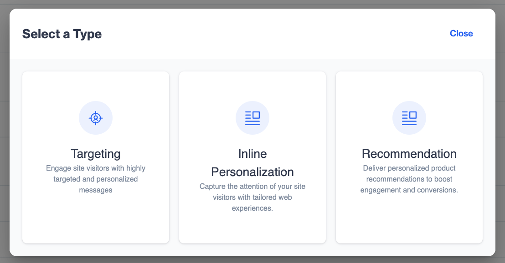Click the light gap between Targeting and Inline cards
This screenshot has height=263, width=505.
174,157
